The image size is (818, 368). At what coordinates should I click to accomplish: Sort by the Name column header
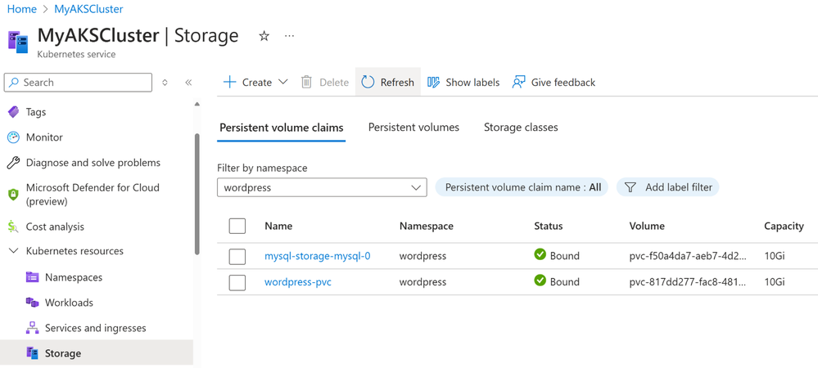tap(278, 227)
